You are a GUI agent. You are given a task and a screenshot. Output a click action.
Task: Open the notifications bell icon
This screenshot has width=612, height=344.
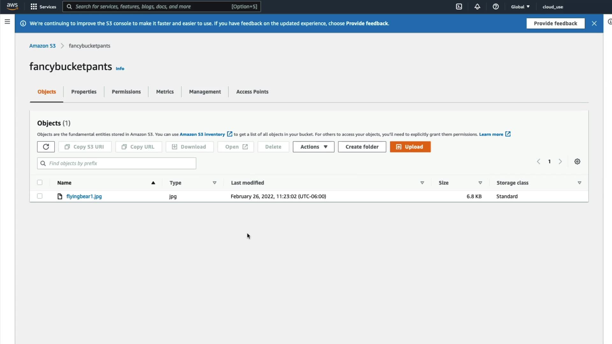[477, 7]
